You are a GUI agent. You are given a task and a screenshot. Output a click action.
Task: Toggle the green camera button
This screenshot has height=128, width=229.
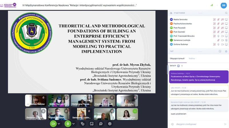click(x=53, y=124)
